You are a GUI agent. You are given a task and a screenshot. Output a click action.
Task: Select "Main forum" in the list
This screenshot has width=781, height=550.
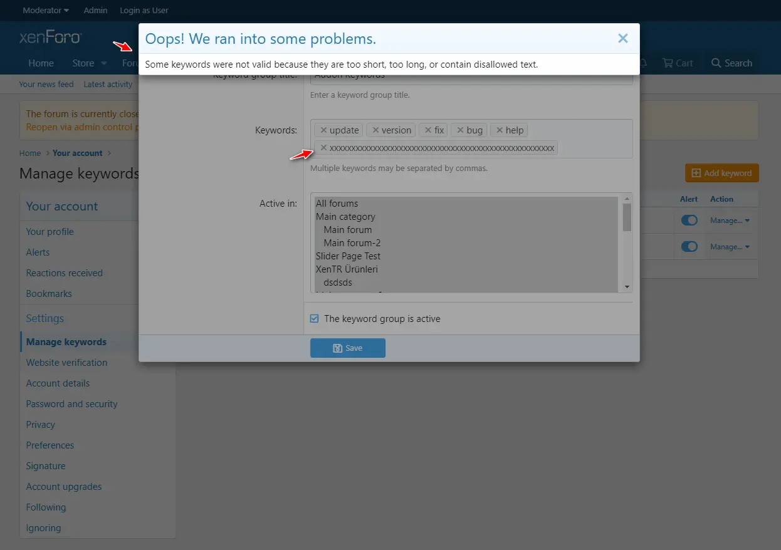(x=466, y=230)
